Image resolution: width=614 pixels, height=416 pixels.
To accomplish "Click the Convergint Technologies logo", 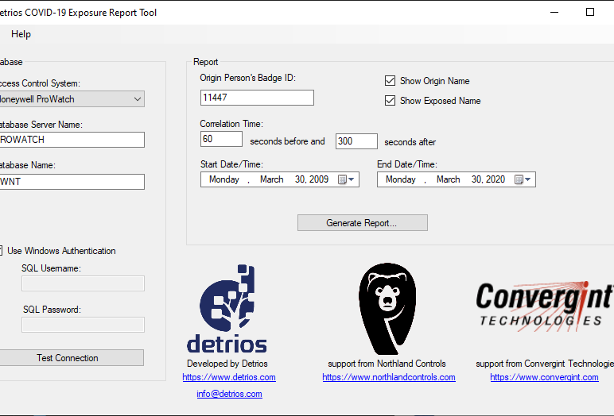I will tap(544, 306).
